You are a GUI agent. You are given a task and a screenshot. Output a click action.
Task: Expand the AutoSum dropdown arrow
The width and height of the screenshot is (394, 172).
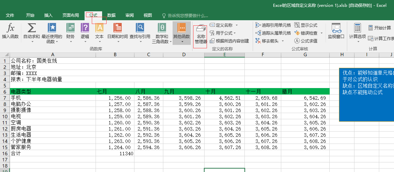click(x=32, y=41)
